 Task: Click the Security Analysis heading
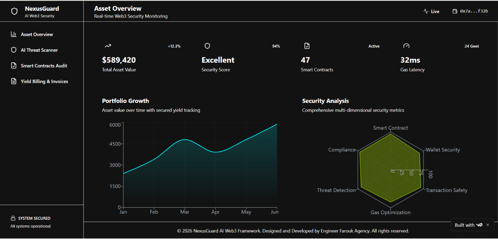pyautogui.click(x=325, y=101)
